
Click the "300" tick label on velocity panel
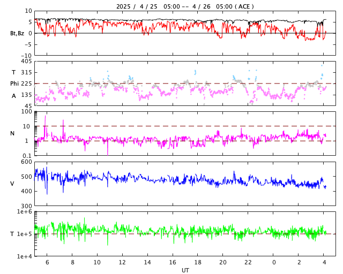click(26, 206)
